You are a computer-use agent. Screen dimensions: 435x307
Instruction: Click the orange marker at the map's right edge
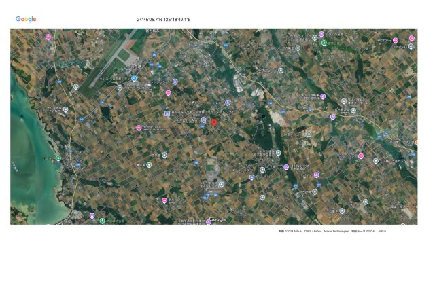coord(415,143)
